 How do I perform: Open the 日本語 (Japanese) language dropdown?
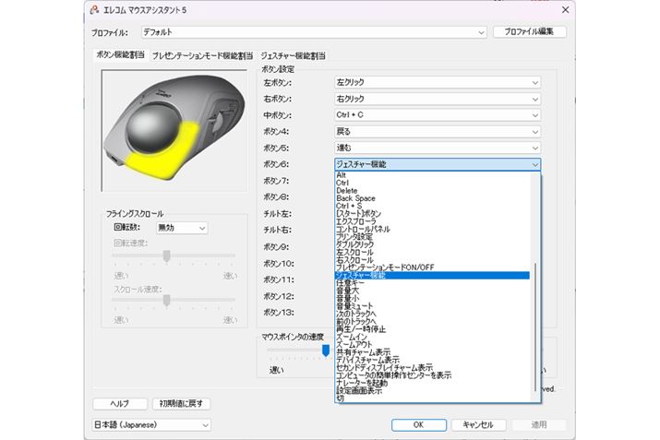[151, 425]
